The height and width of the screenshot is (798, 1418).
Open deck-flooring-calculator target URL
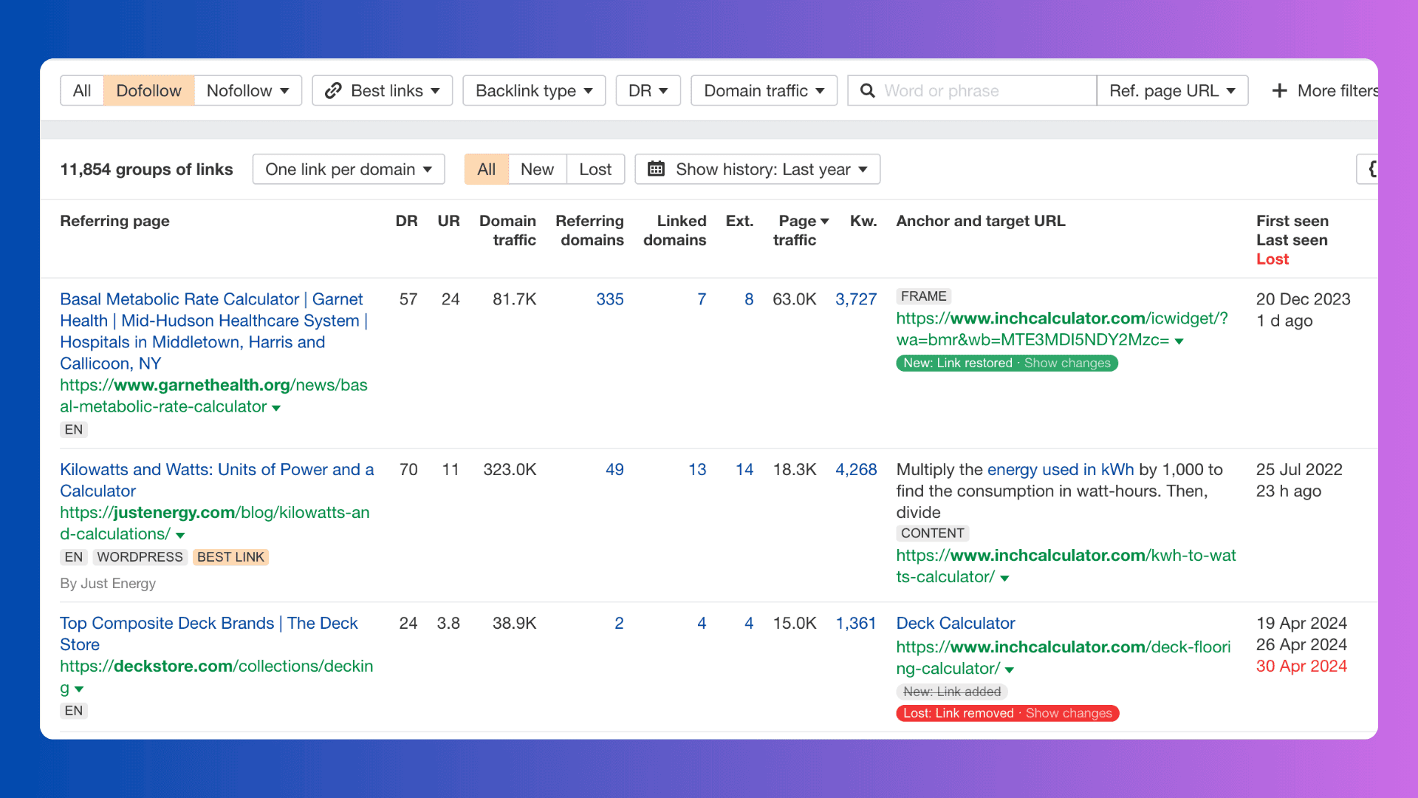pos(1063,658)
